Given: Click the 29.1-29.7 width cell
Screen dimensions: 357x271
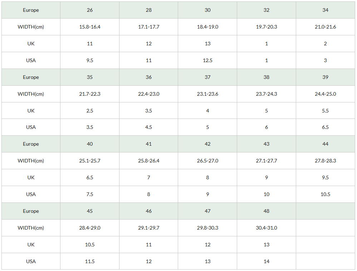Looking at the screenshot, I should click(149, 228).
